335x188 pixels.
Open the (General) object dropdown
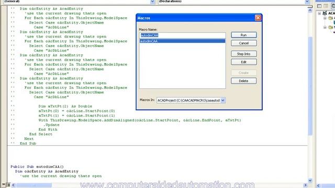coord(152,2)
